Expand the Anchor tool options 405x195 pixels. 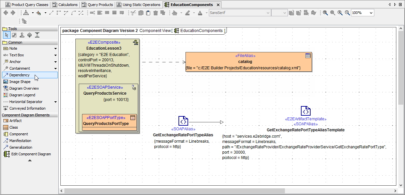55,62
